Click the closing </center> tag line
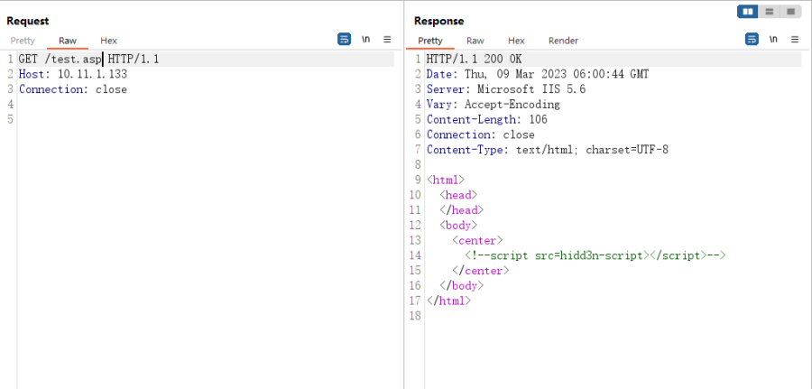Viewport: 812px width, 389px height. coord(481,271)
